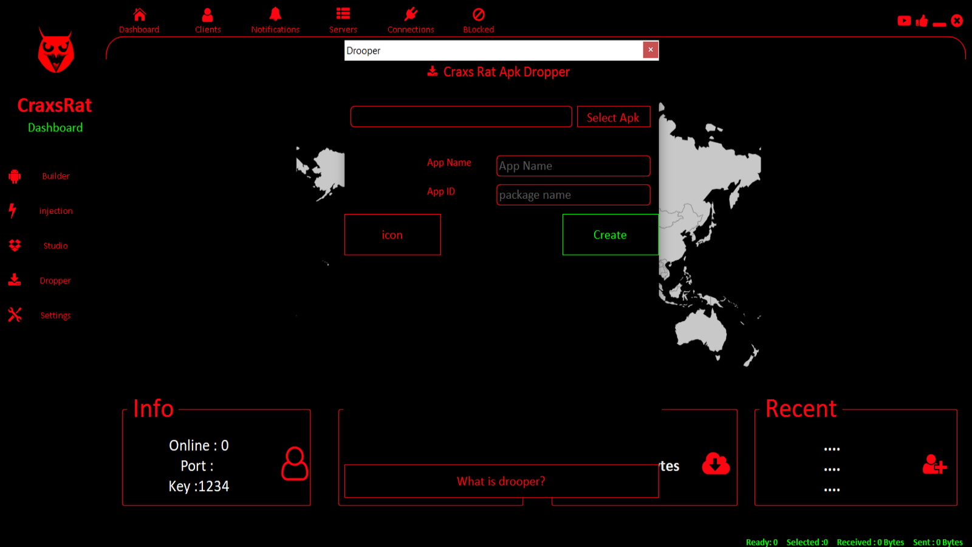Click the red owl CraxsRat logo
Viewport: 972px width, 547px height.
tap(56, 50)
